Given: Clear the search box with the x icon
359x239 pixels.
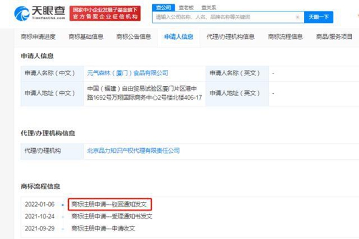Looking at the screenshot, I should [297, 17].
